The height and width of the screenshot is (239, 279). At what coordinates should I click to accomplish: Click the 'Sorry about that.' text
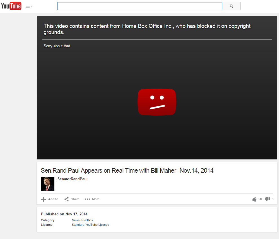(x=57, y=46)
